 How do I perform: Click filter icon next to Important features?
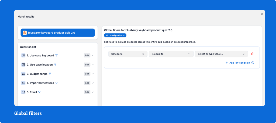click(56, 83)
